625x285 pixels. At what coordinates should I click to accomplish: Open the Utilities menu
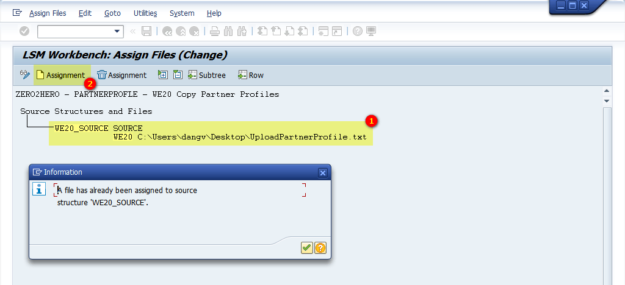pyautogui.click(x=145, y=13)
